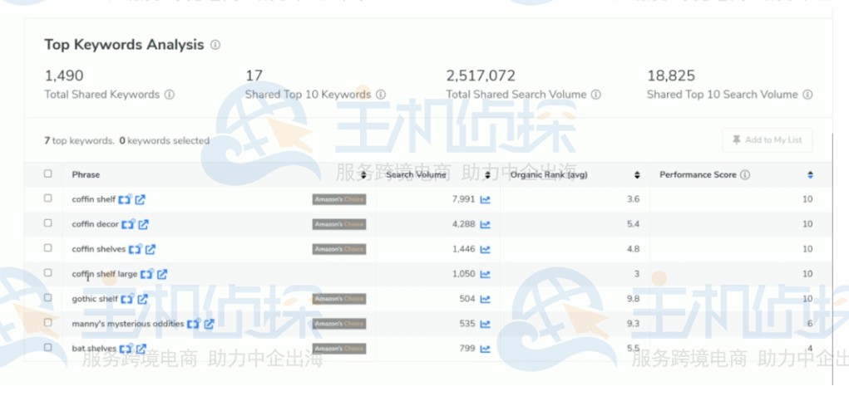
Task: Click Amazon's Choice badge on coffin shelves row
Action: [339, 249]
